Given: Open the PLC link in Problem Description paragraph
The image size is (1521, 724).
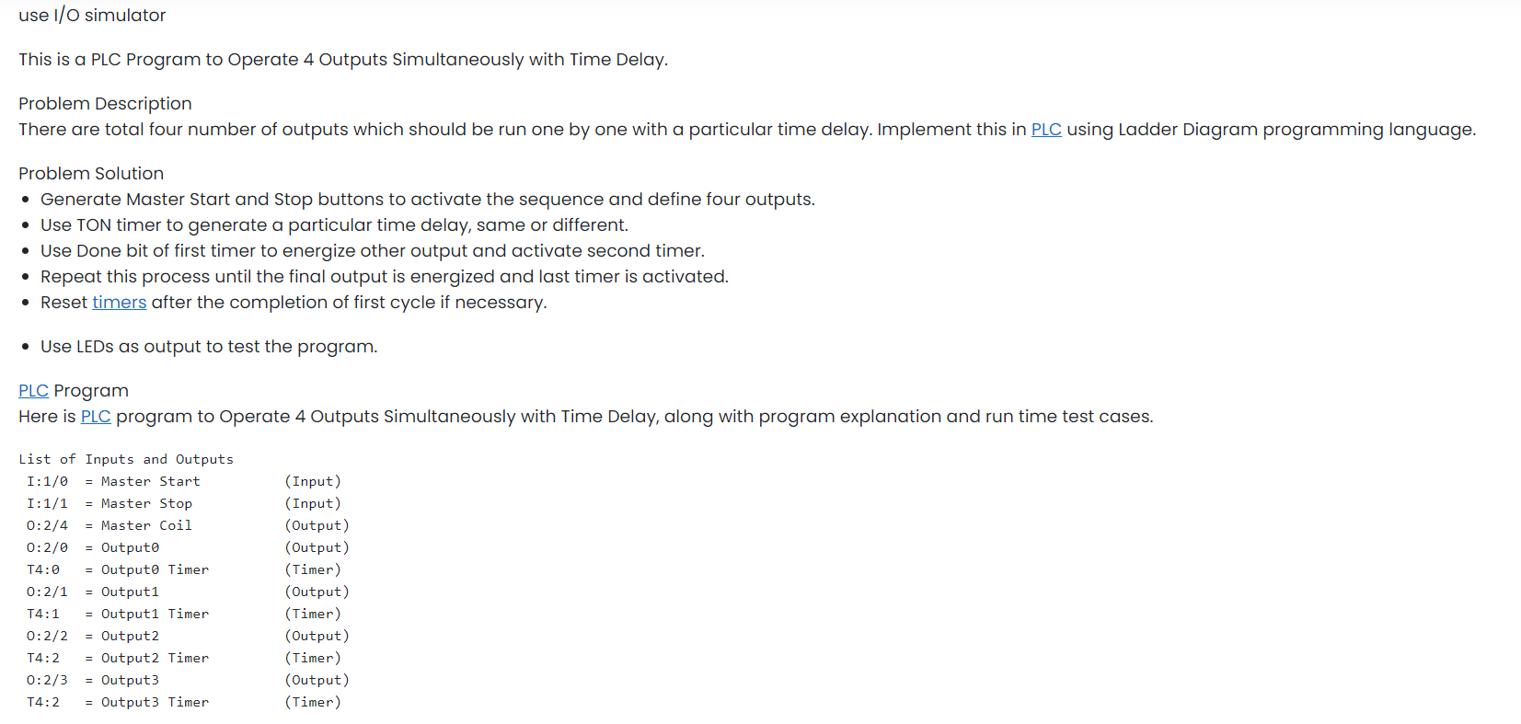Looking at the screenshot, I should (1046, 130).
